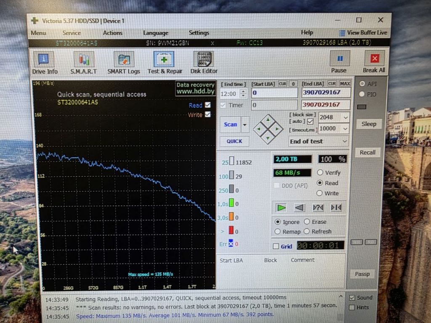Click the reverse scan direction arrow

[299, 208]
